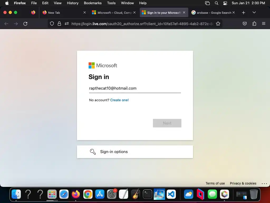The image size is (270, 203).
Task: Open the Trash in the Dock
Action: click(x=254, y=194)
